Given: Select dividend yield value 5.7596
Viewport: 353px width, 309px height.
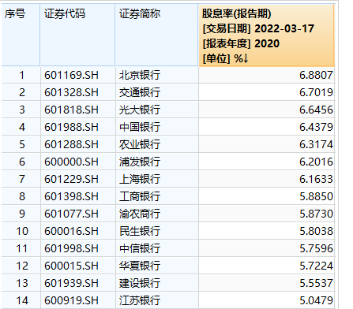Looking at the screenshot, I should point(316,248).
